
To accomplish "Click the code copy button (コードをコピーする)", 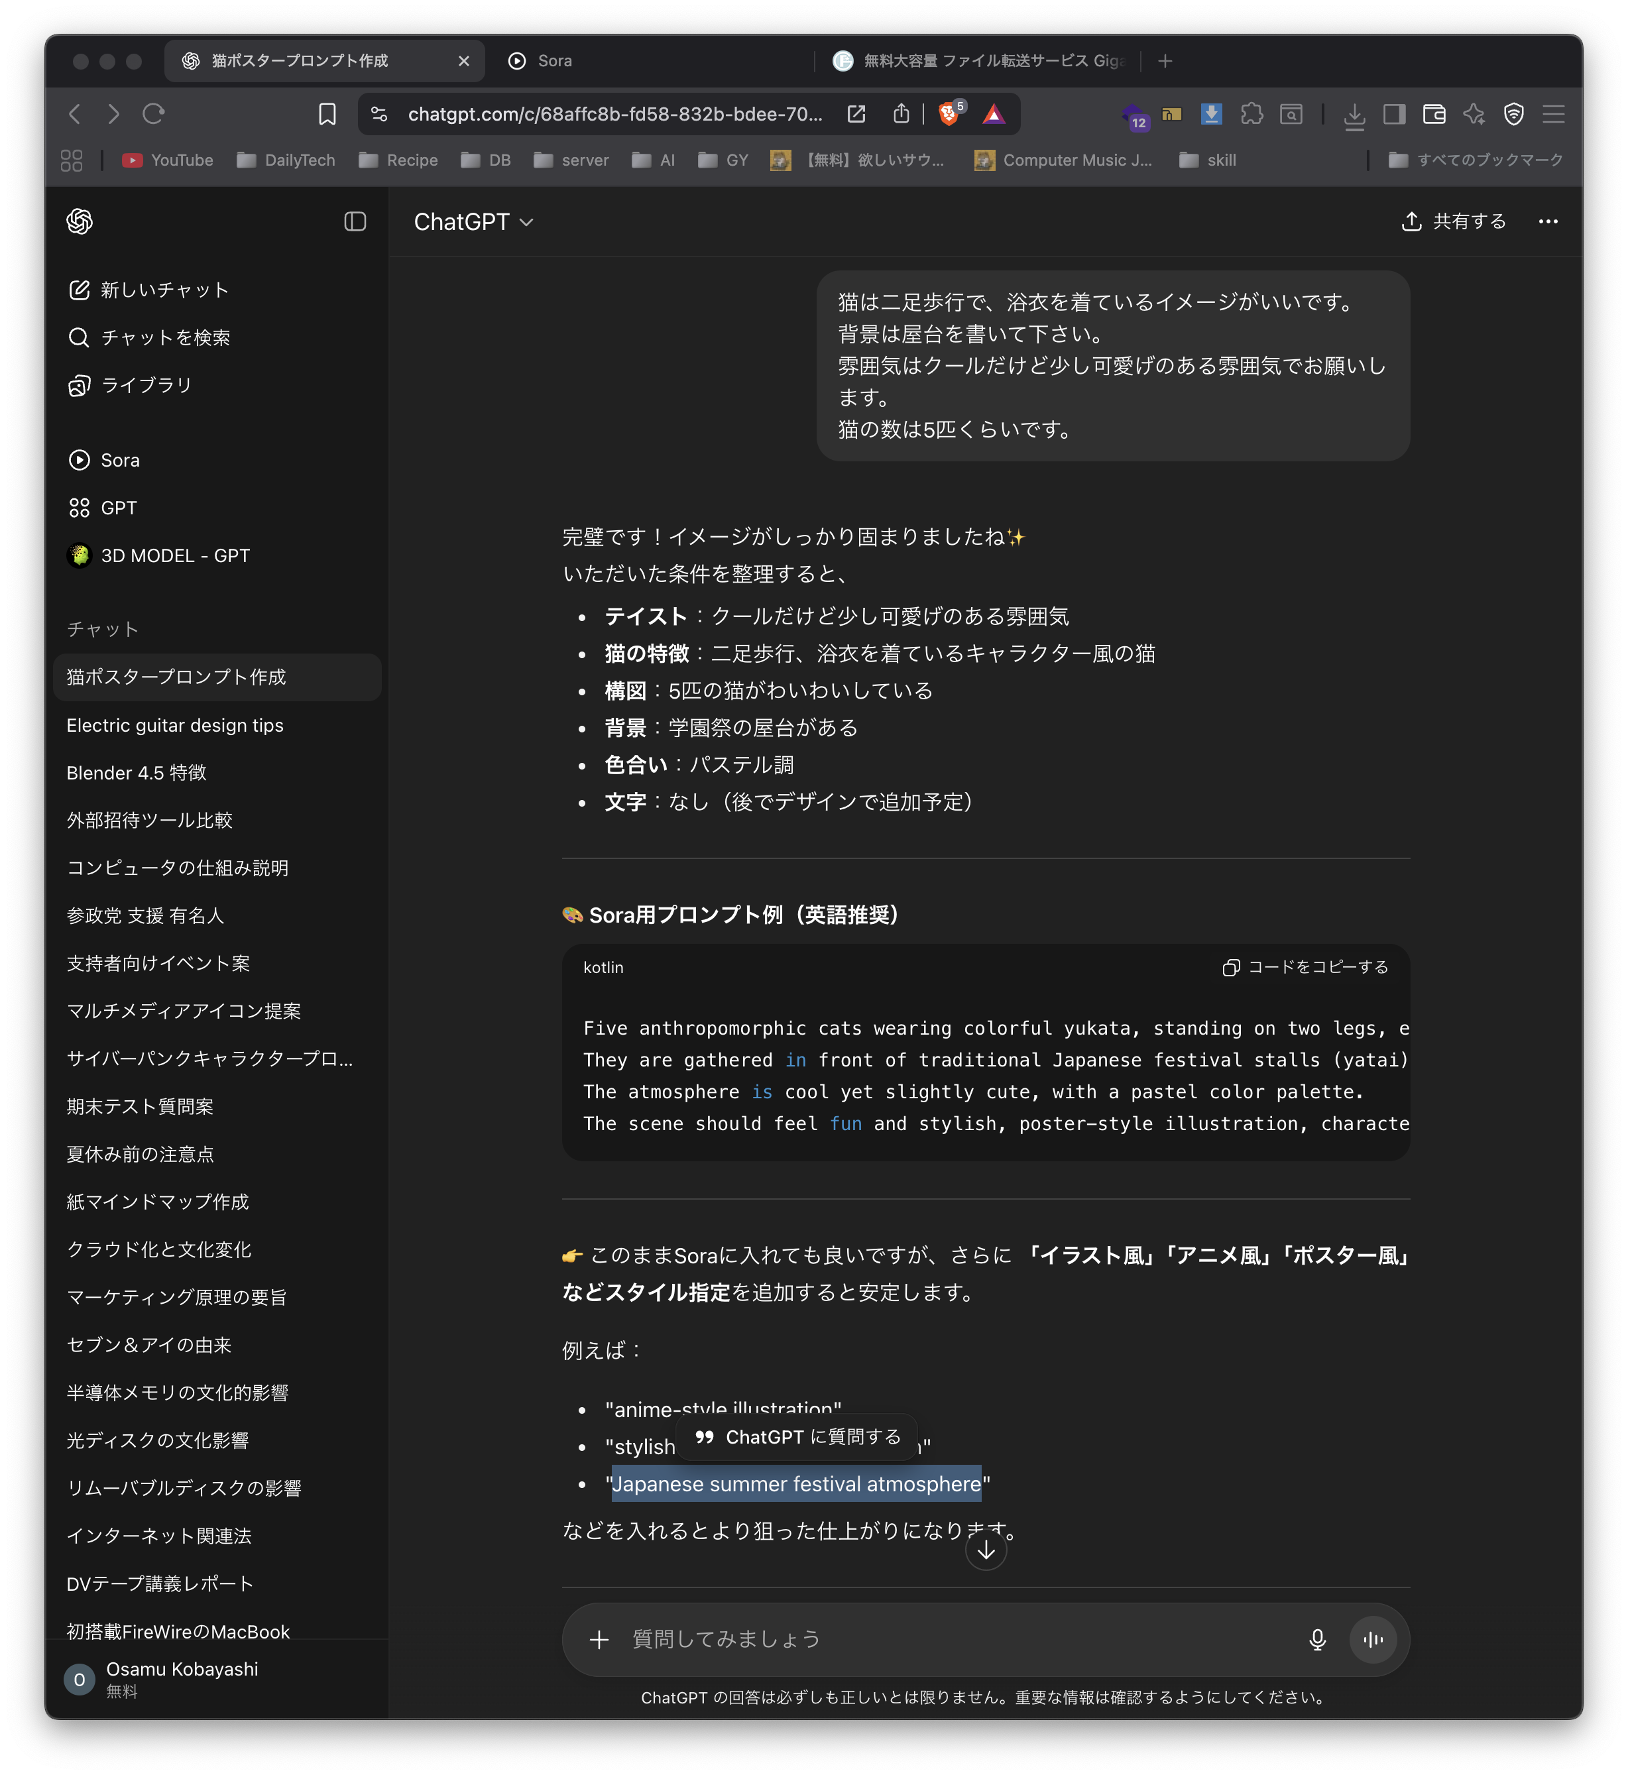I will 1306,967.
